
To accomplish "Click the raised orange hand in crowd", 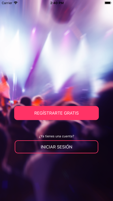I will (x=70, y=94).
